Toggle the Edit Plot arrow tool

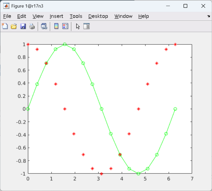click(x=78, y=26)
